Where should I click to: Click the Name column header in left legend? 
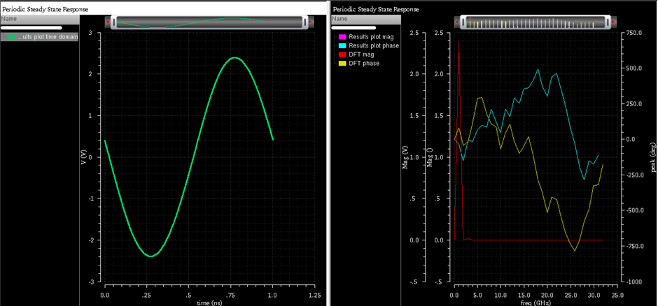(x=9, y=19)
